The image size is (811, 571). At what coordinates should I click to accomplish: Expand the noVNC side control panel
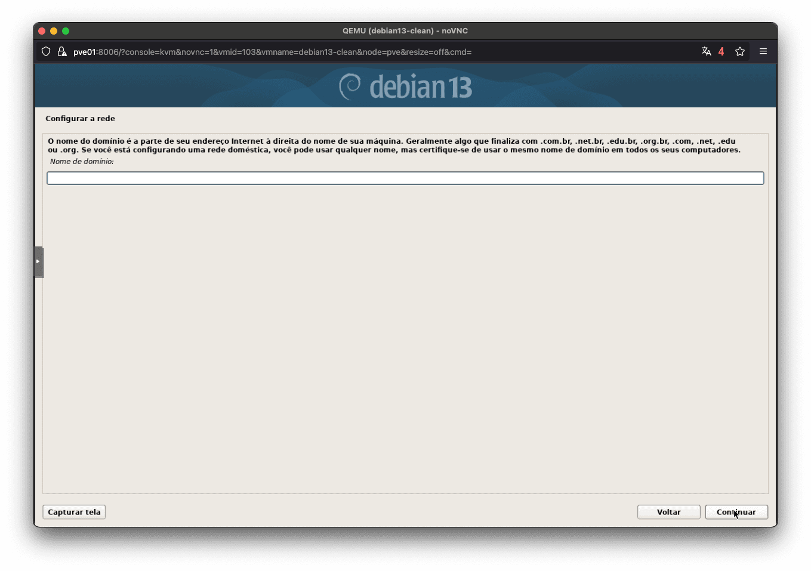[39, 262]
